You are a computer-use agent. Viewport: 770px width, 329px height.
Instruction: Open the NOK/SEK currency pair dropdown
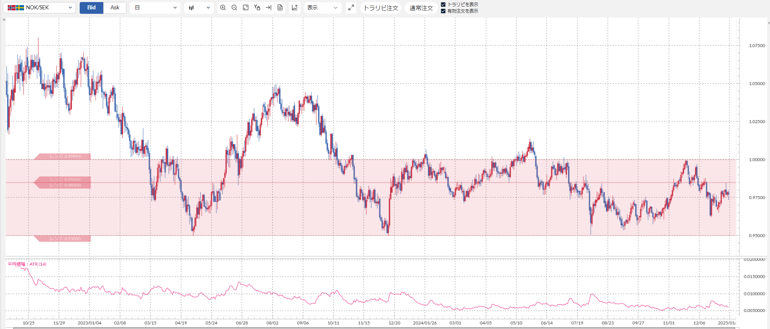[x=39, y=8]
